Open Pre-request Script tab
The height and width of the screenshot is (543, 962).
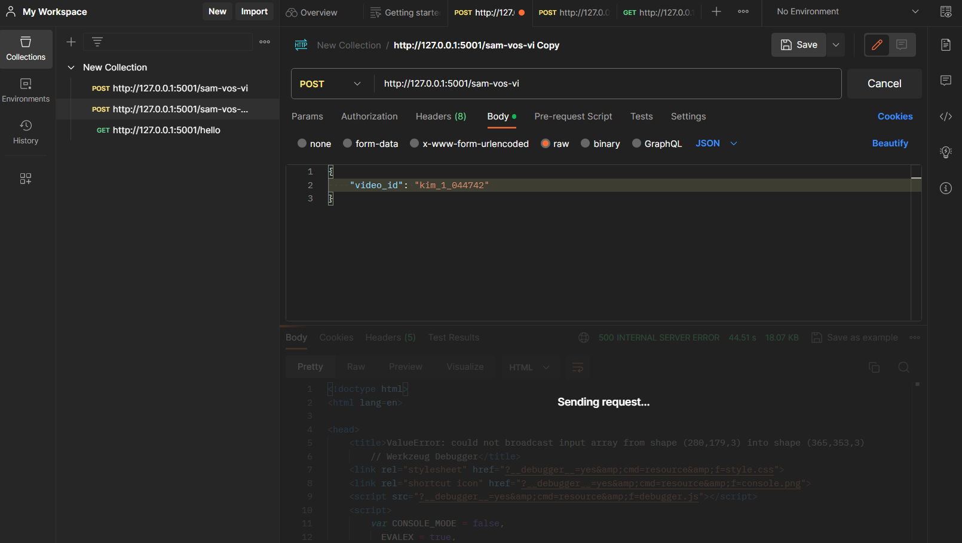click(573, 116)
